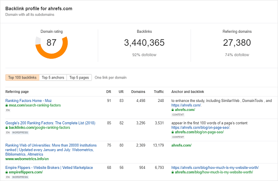Click the Traffic column header

(159, 92)
